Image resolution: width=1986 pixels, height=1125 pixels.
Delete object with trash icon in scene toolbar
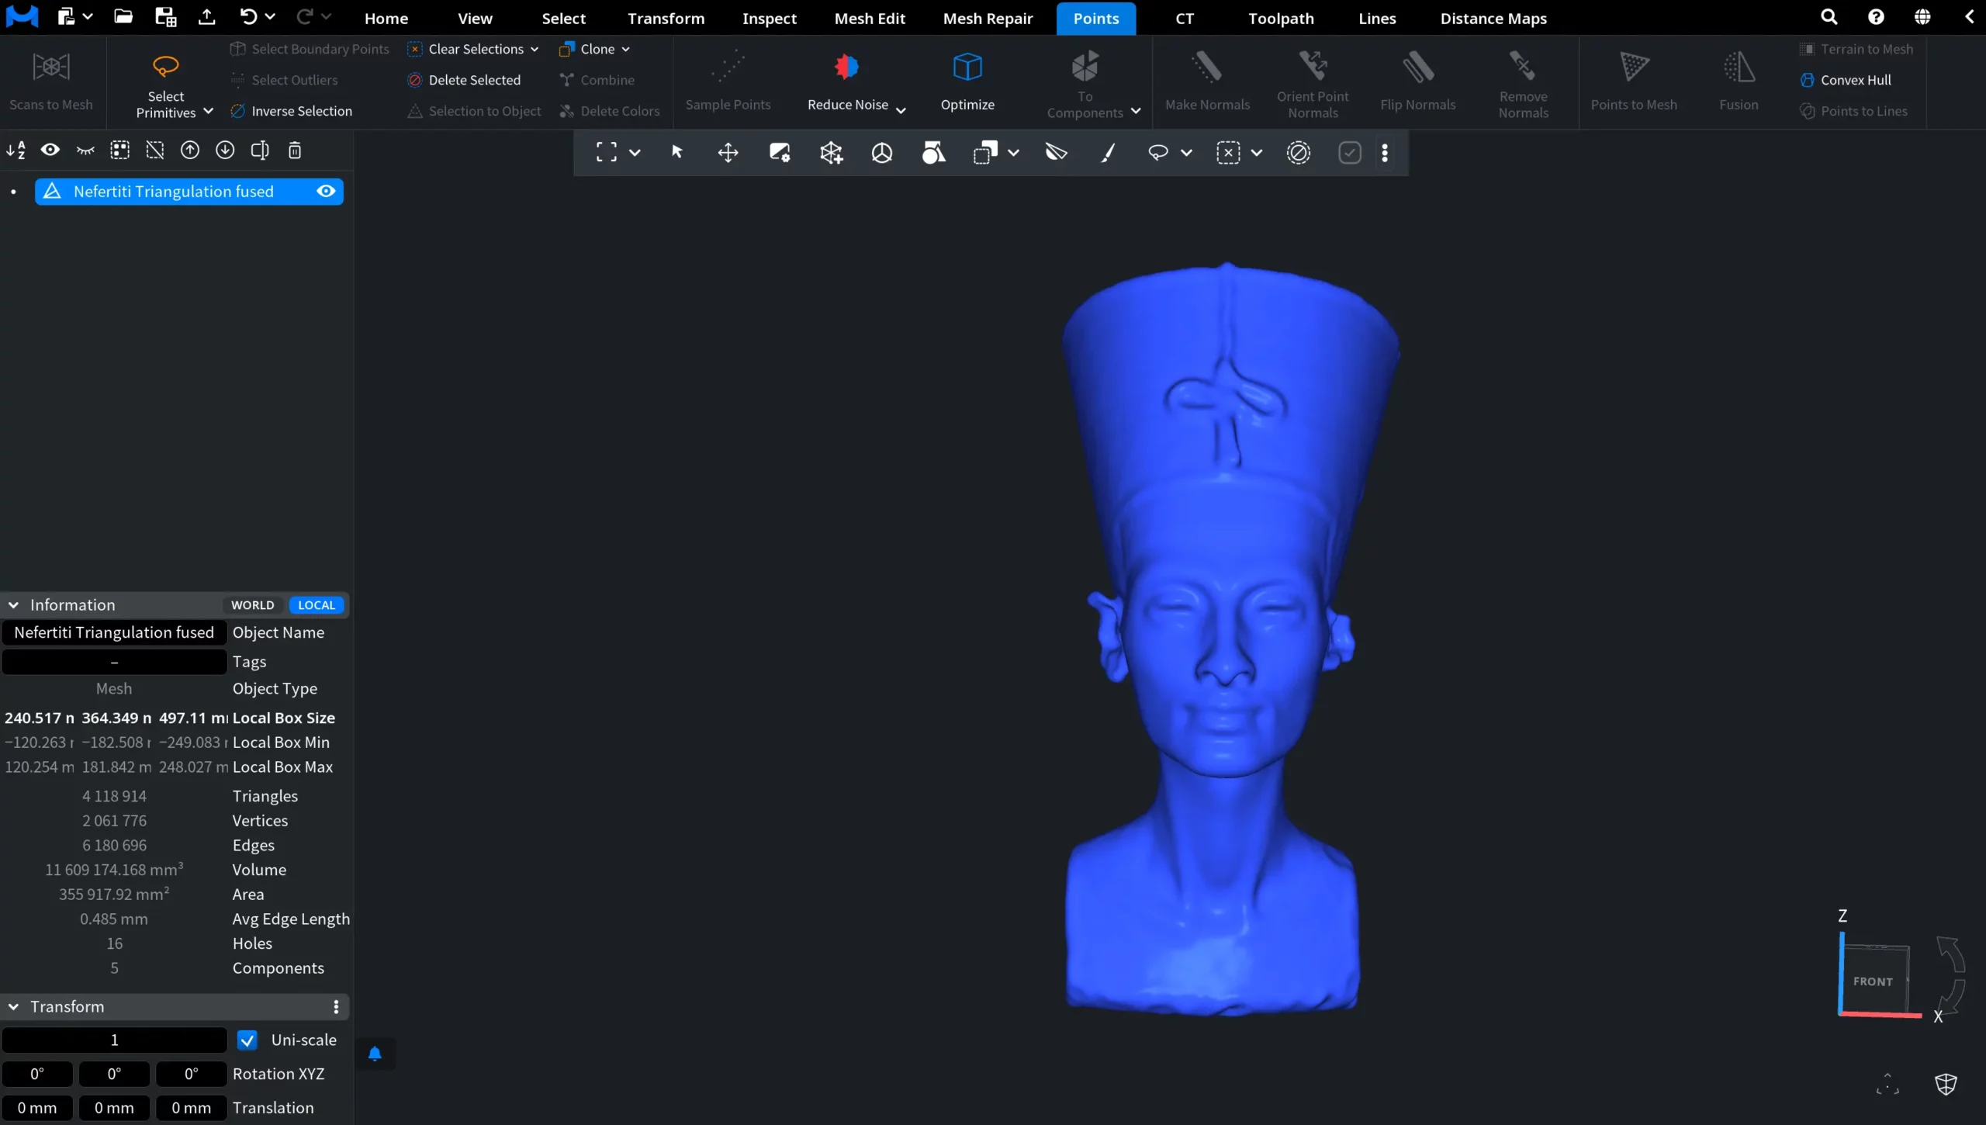tap(295, 151)
